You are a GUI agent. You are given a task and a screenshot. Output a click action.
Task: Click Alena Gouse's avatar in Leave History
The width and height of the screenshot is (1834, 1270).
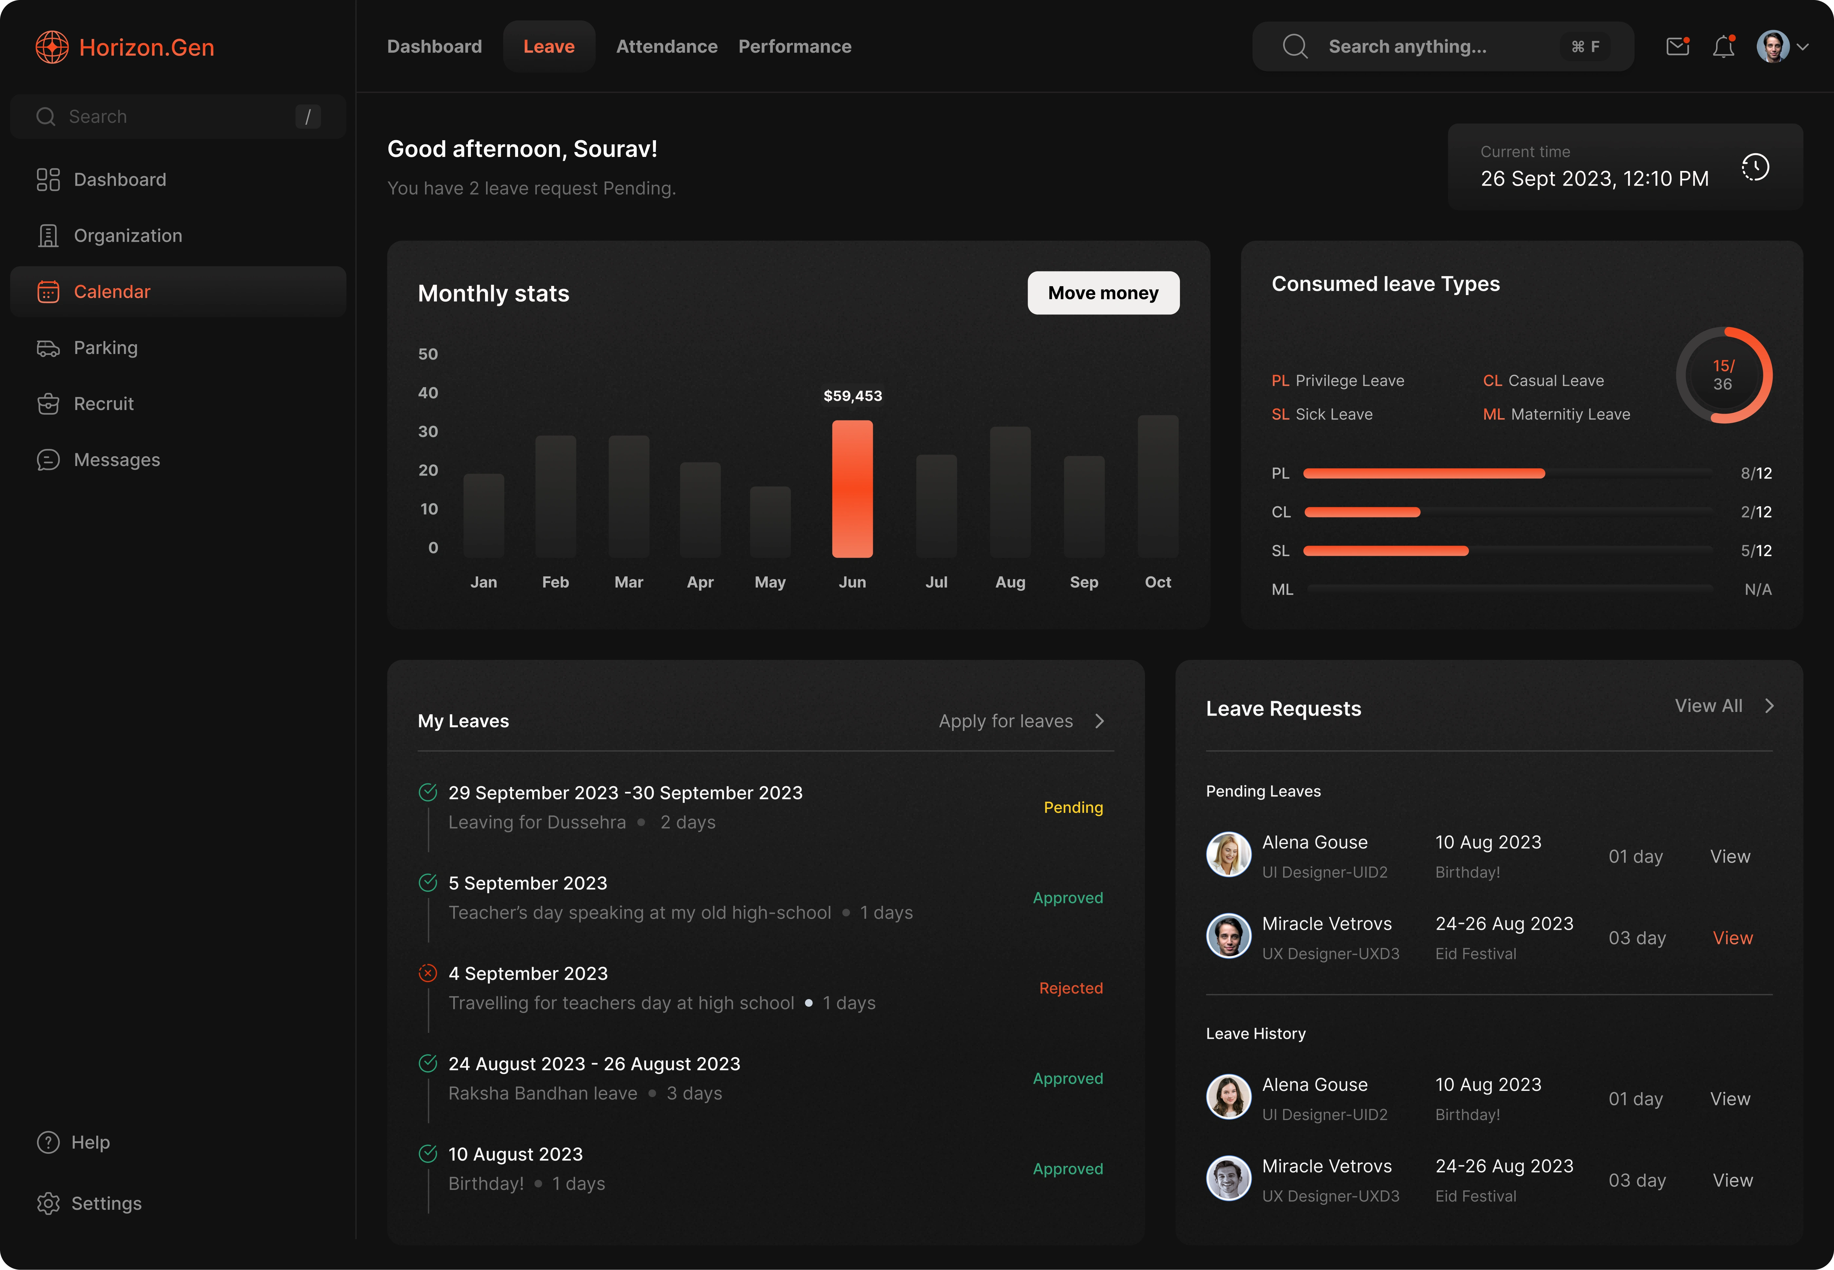coord(1228,1096)
